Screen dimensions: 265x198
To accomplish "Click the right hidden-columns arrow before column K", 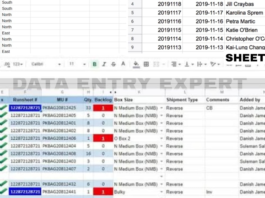I will 116,92.
